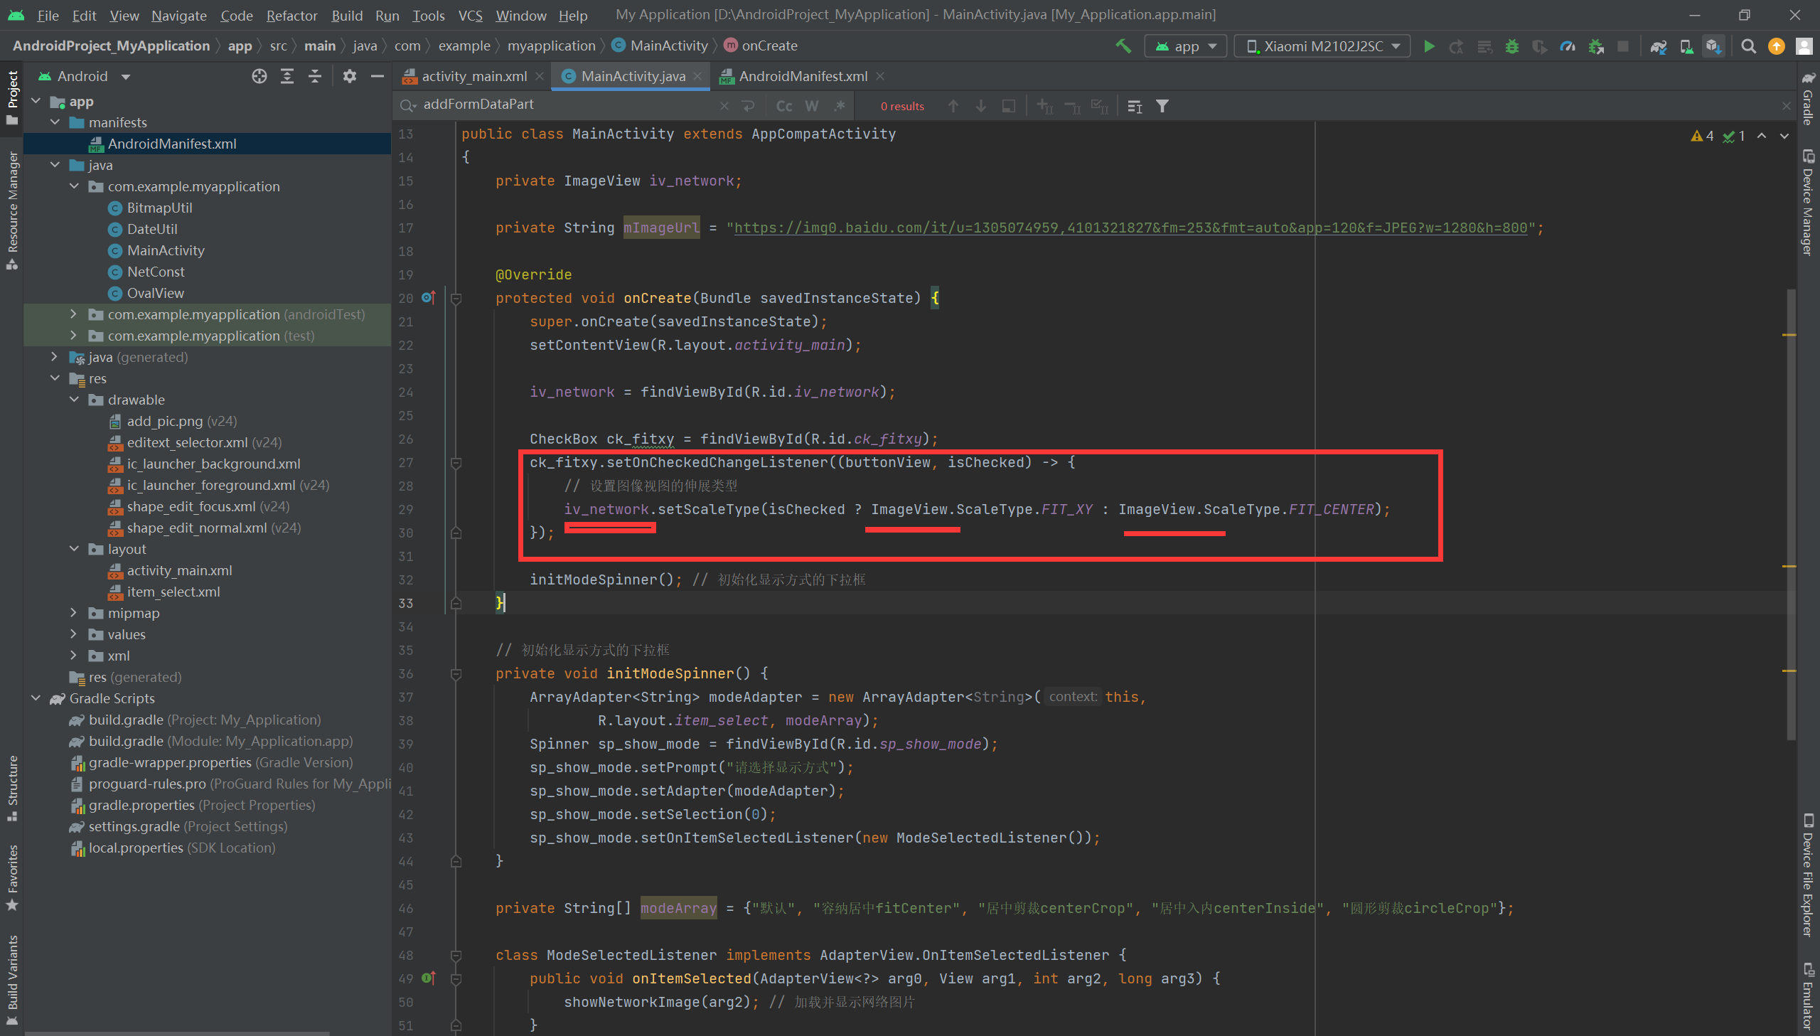
Task: Toggle Regex option in search bar
Action: [x=840, y=106]
